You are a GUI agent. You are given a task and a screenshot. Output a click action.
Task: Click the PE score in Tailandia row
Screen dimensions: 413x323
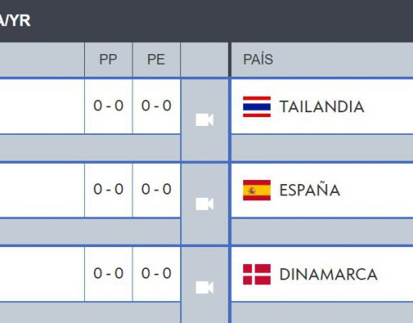pyautogui.click(x=156, y=106)
